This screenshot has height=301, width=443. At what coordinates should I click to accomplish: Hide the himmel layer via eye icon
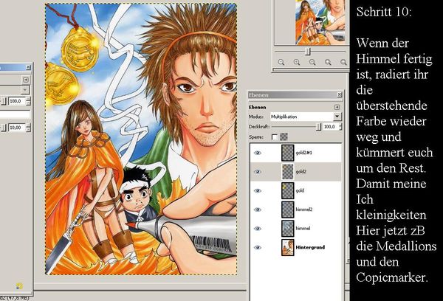pyautogui.click(x=257, y=229)
